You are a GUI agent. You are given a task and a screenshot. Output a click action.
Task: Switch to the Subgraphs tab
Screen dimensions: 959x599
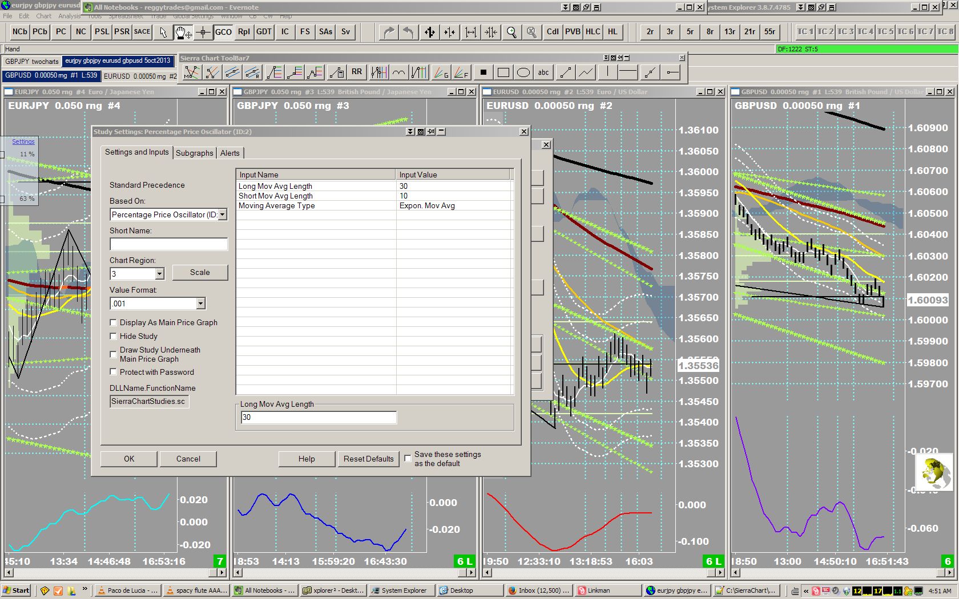194,153
